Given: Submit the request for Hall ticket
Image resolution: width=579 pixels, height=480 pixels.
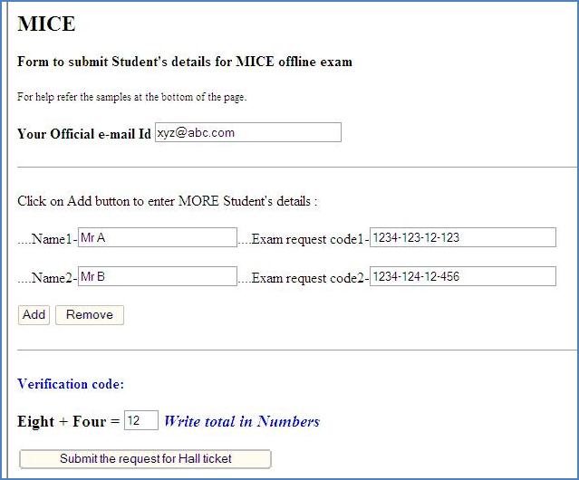Looking at the screenshot, I should (x=146, y=459).
